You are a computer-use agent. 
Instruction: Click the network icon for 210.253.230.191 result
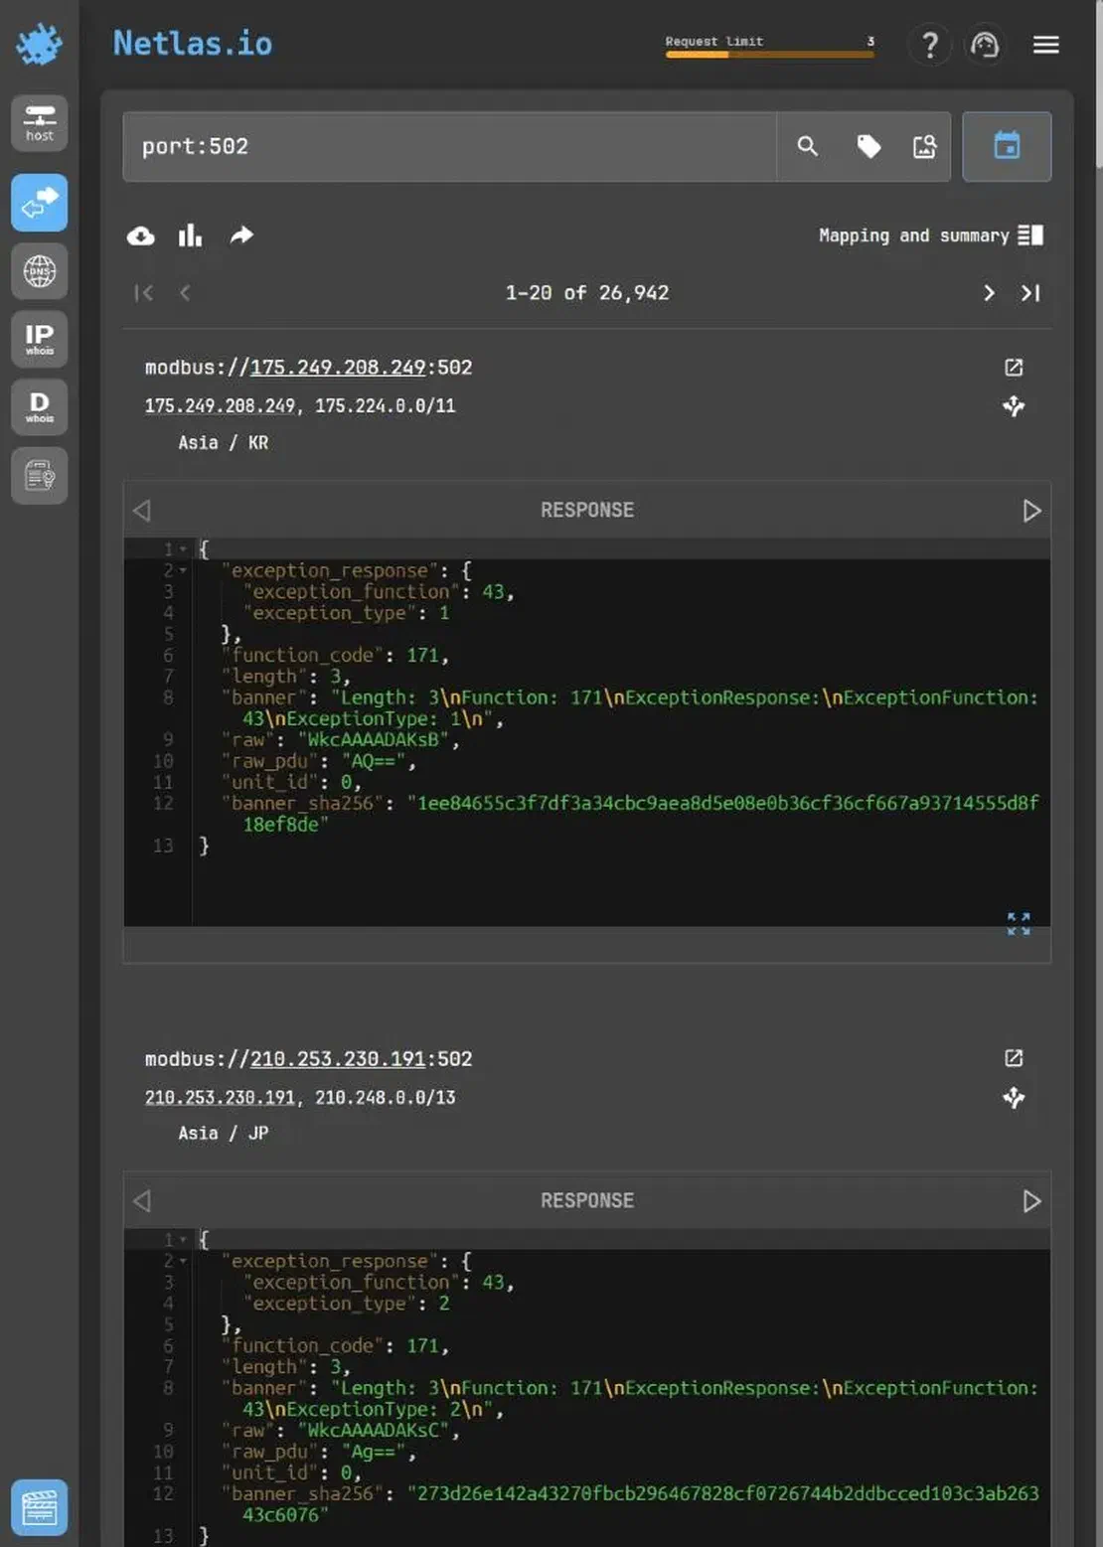pos(1014,1098)
